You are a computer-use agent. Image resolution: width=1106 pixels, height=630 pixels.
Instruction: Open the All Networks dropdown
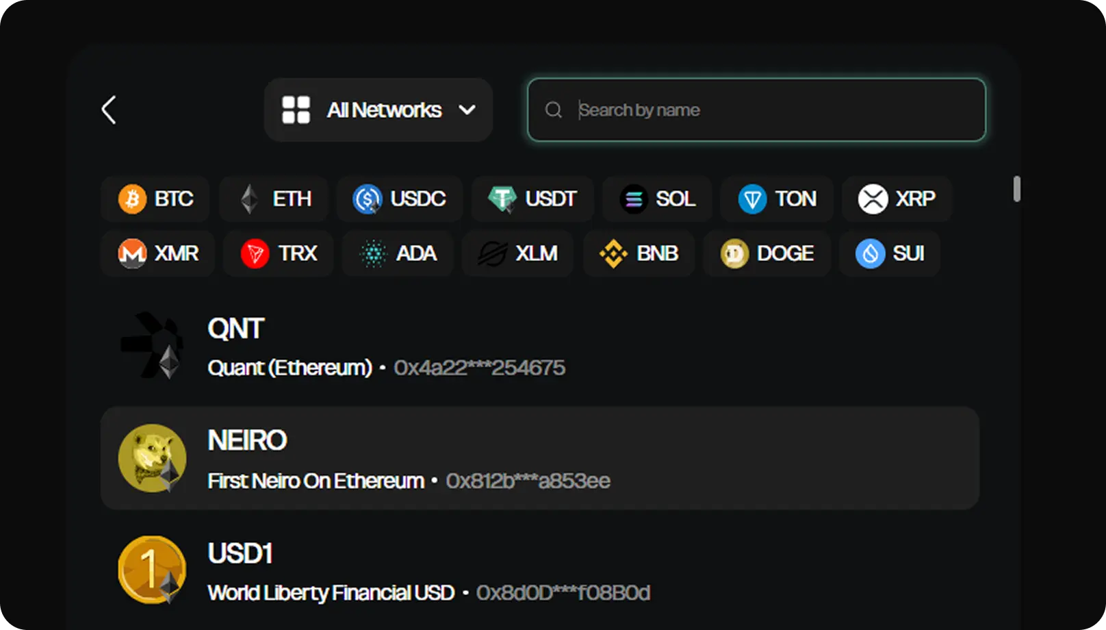(378, 110)
